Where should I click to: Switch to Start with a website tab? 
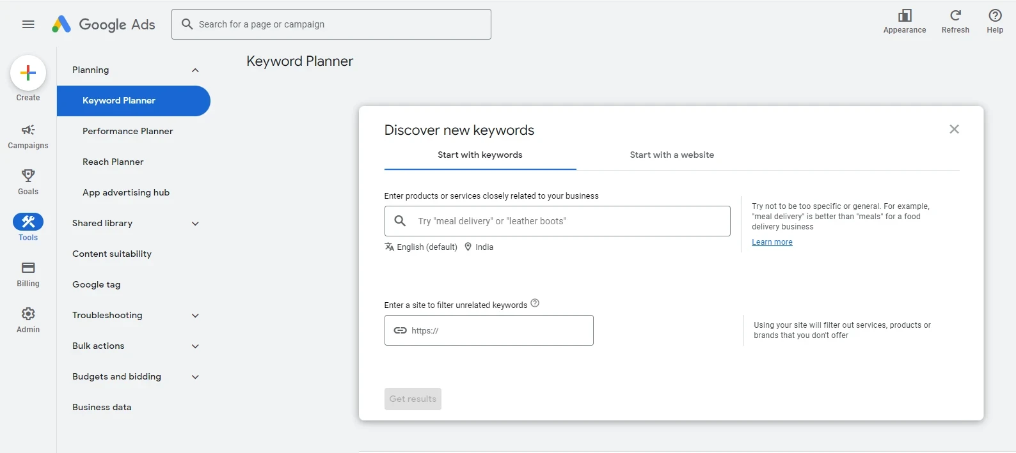(x=671, y=155)
